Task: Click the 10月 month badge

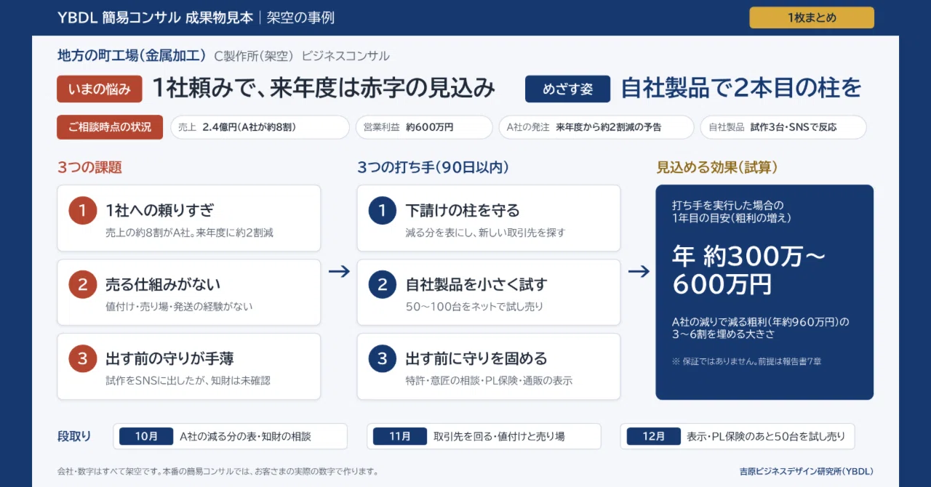Action: 146,436
